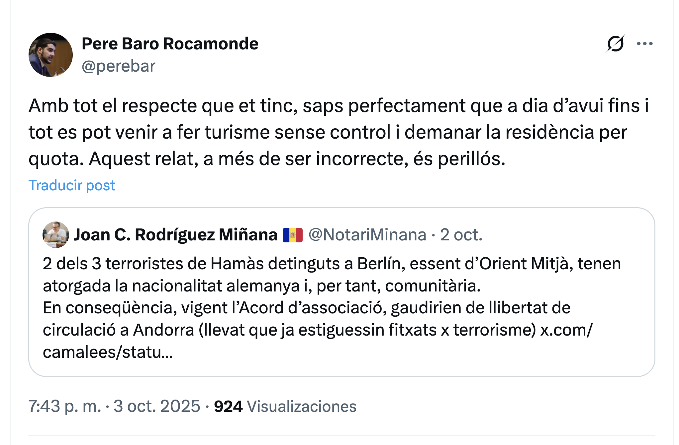
Task: Click the @perebar handle
Action: tap(118, 66)
